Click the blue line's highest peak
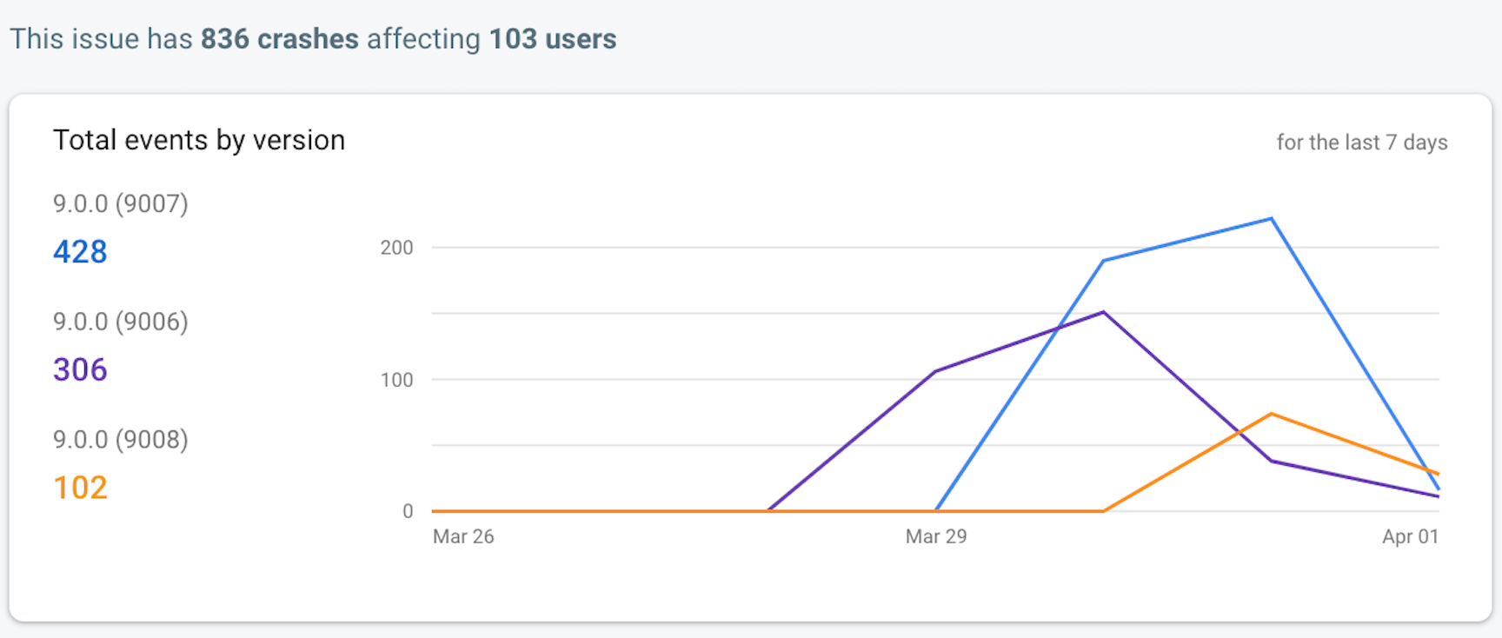 (x=1271, y=219)
